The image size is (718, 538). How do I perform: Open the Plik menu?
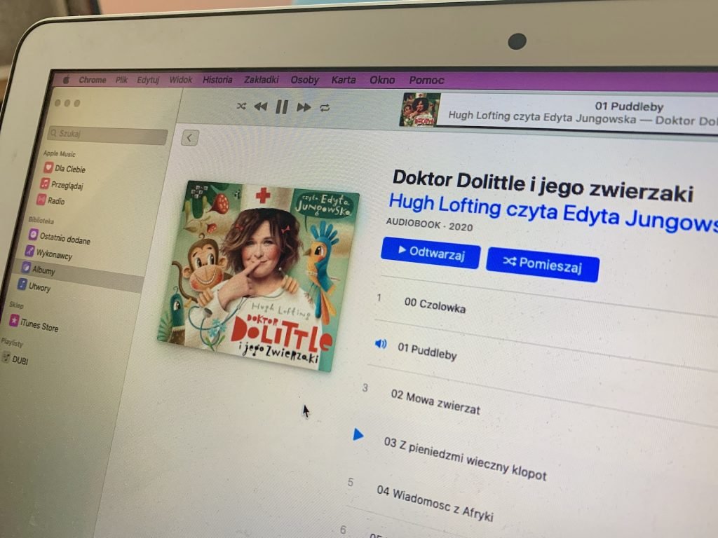[x=121, y=80]
